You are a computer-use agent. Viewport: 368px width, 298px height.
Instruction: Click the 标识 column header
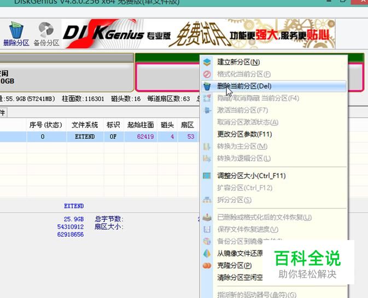coord(113,125)
